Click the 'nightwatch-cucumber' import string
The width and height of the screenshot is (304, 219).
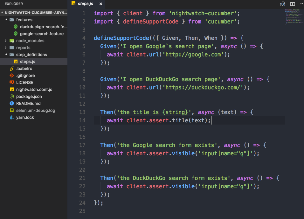tap(203, 13)
